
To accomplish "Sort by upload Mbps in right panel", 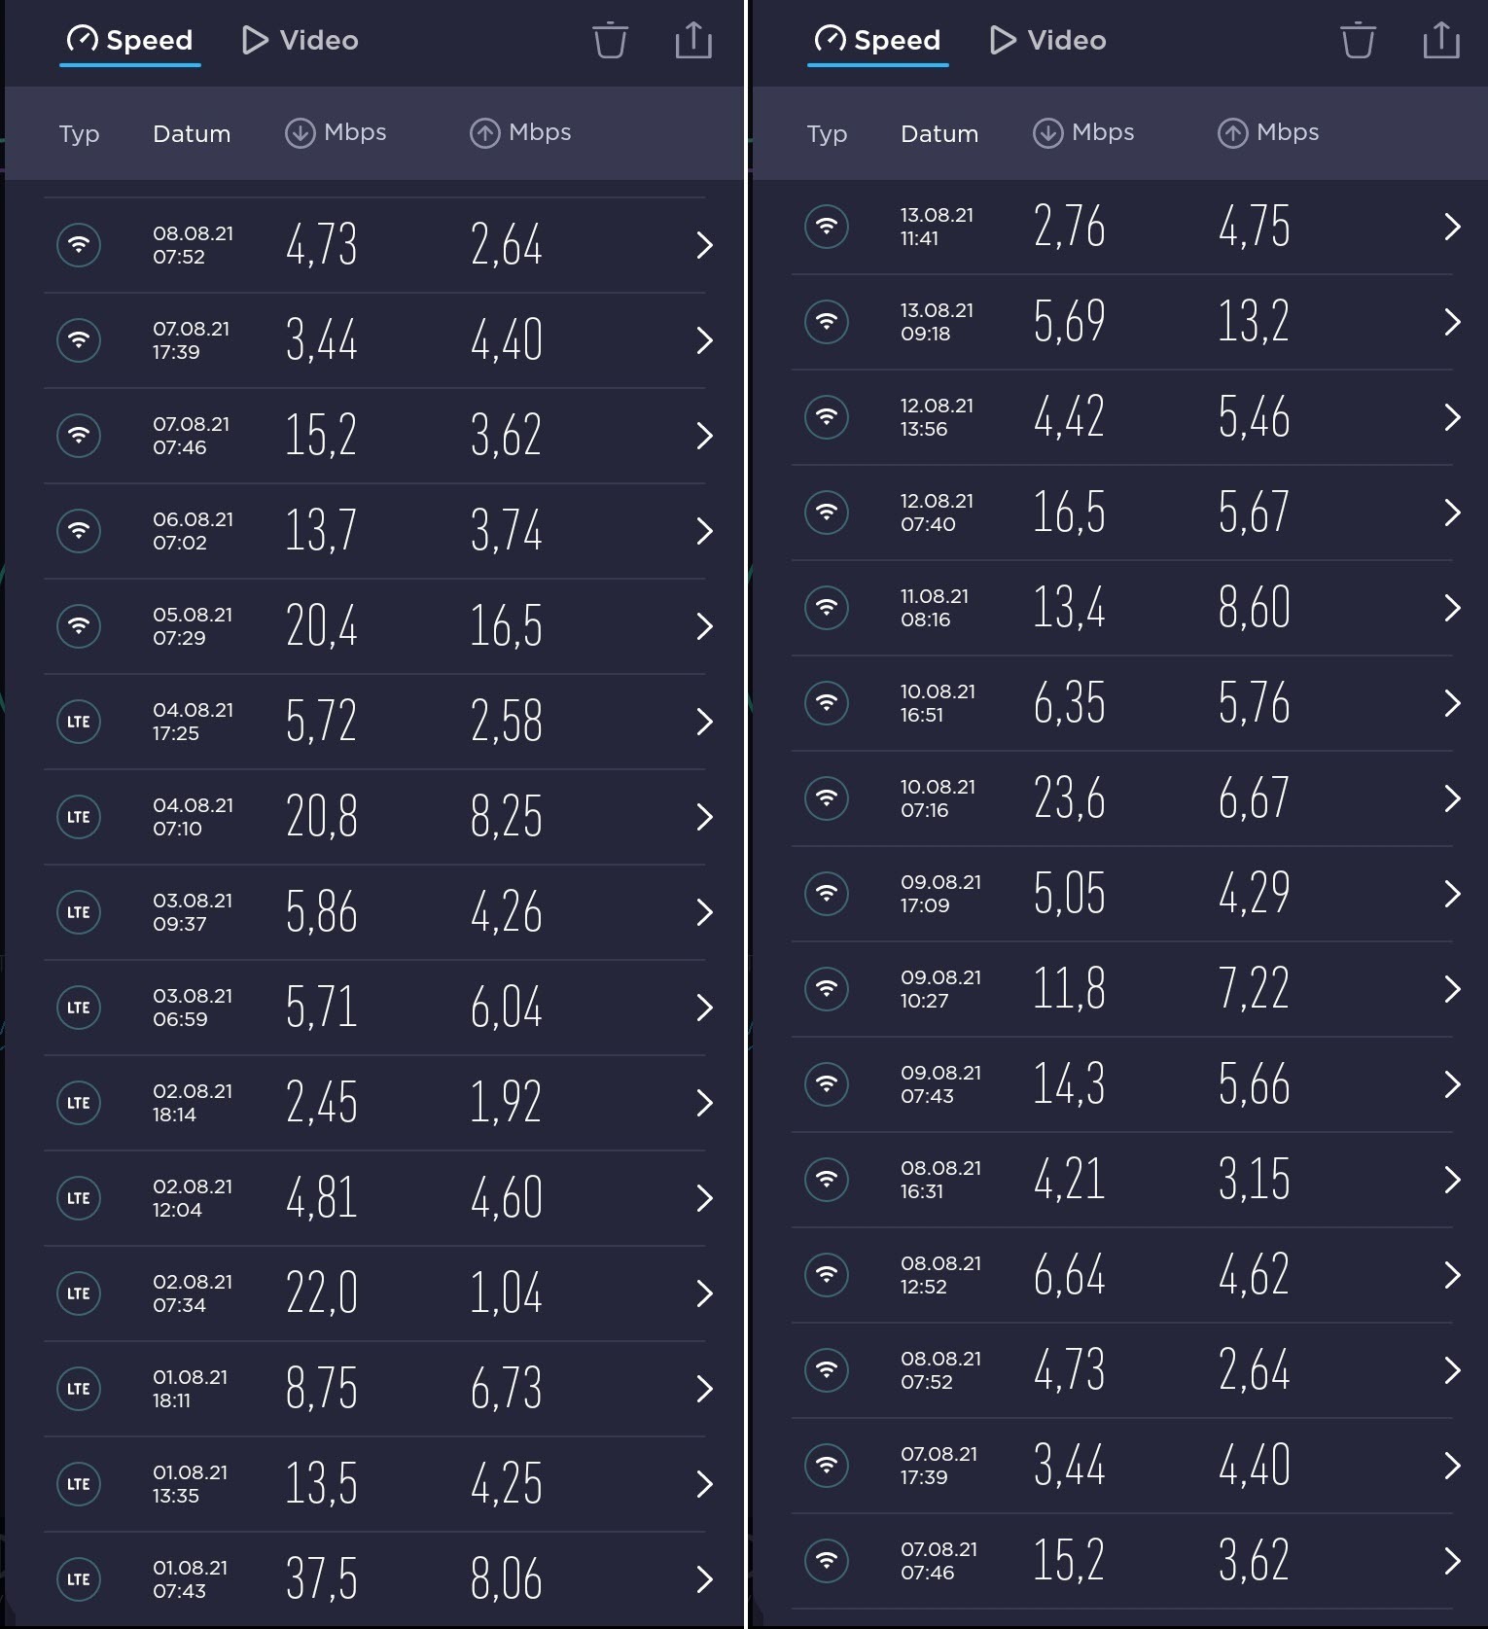I will coord(1268,132).
